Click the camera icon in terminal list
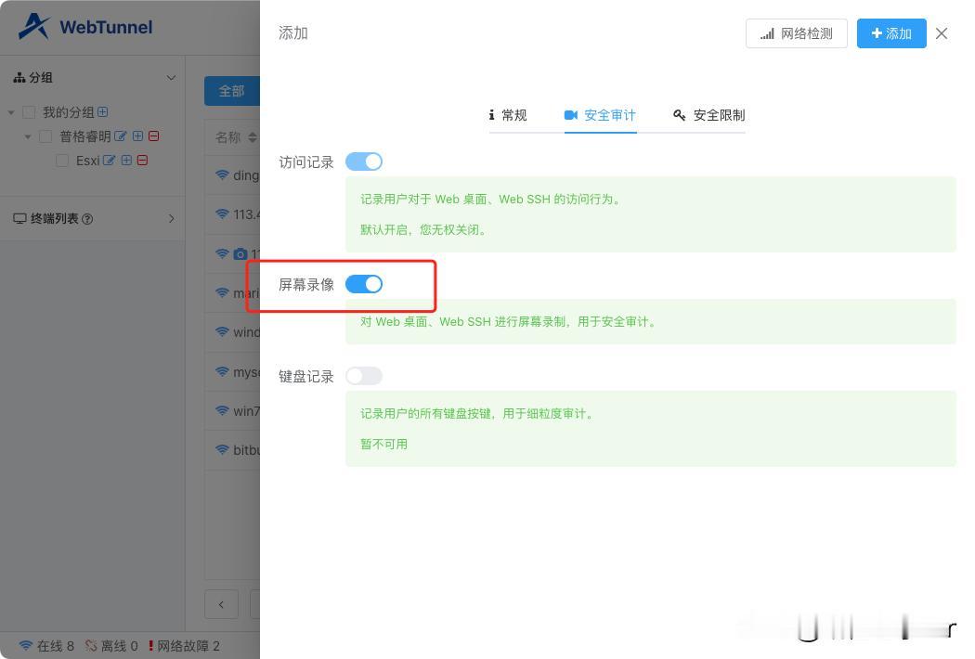 click(240, 253)
